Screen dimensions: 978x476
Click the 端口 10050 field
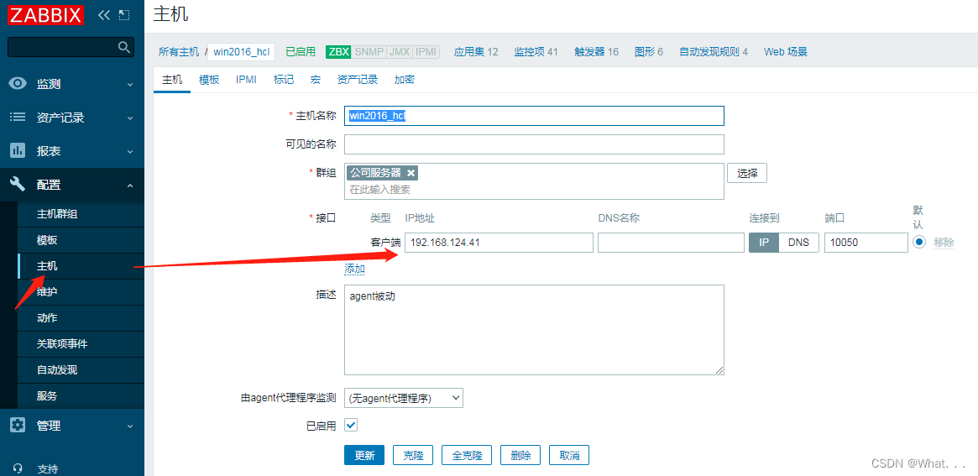(x=866, y=243)
